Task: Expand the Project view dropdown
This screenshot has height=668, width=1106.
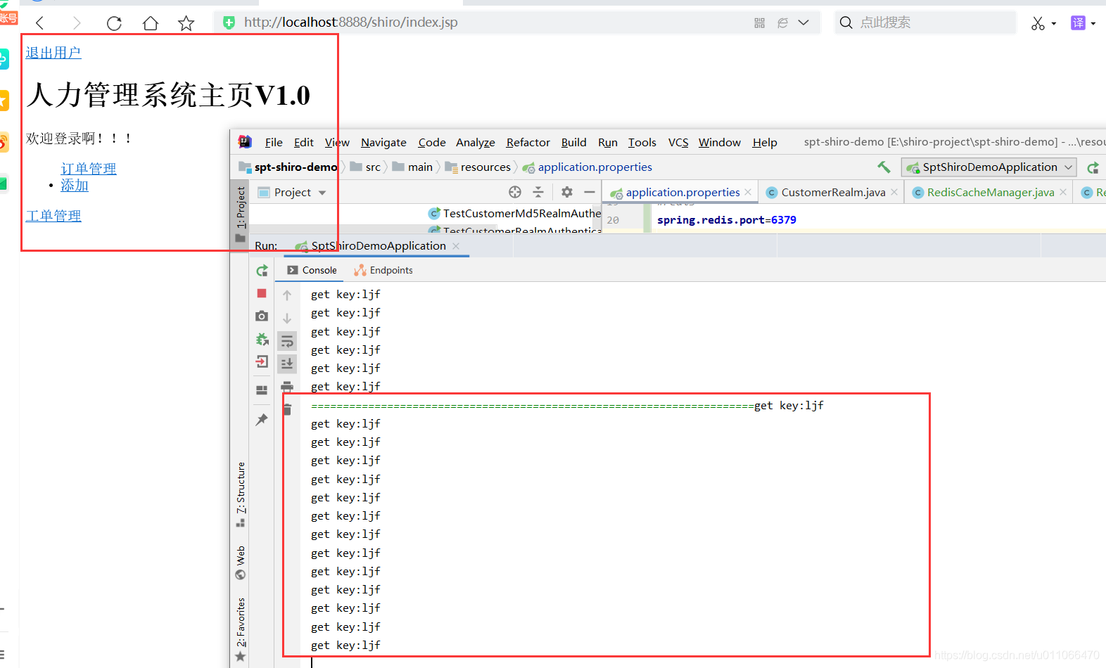Action: point(322,193)
